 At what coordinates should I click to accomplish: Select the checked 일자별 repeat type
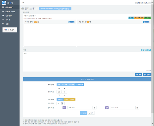[x=60, y=99]
